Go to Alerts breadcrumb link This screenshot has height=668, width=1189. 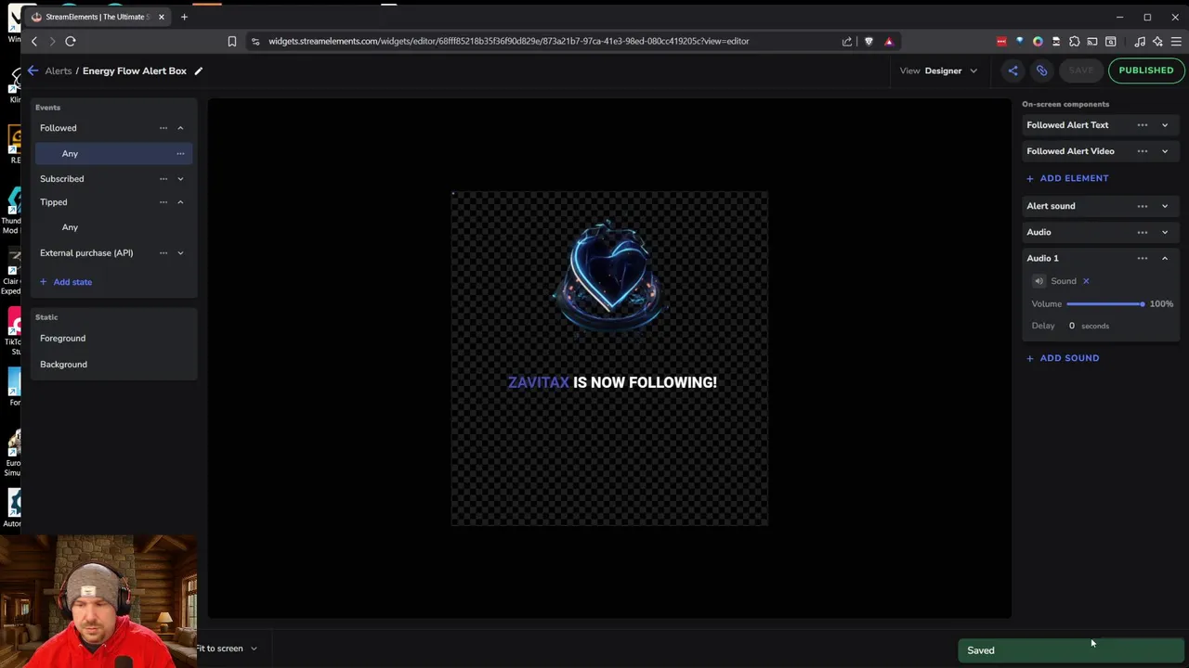[x=58, y=71]
